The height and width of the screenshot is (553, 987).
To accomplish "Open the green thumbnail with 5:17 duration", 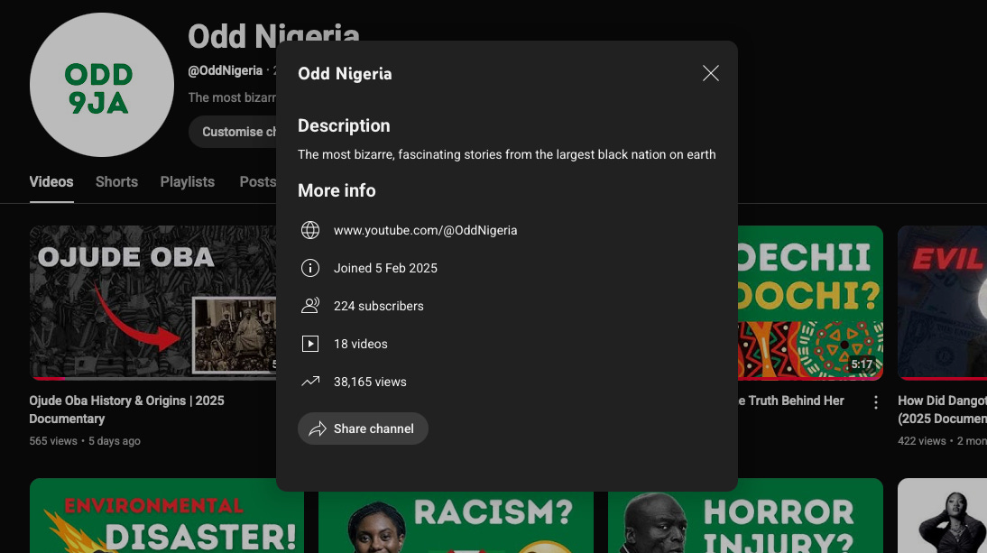I will [x=810, y=302].
